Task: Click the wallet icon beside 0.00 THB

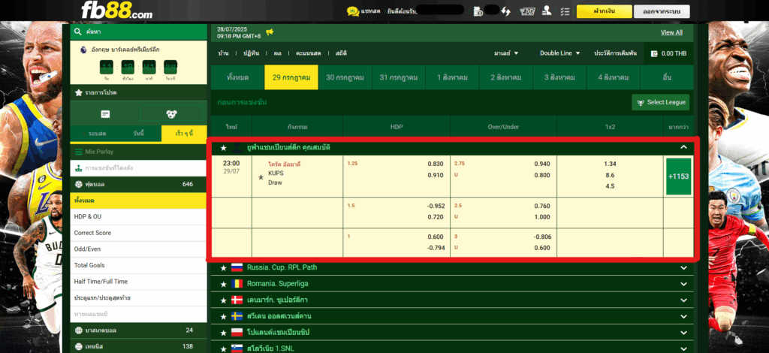Action: tap(654, 53)
